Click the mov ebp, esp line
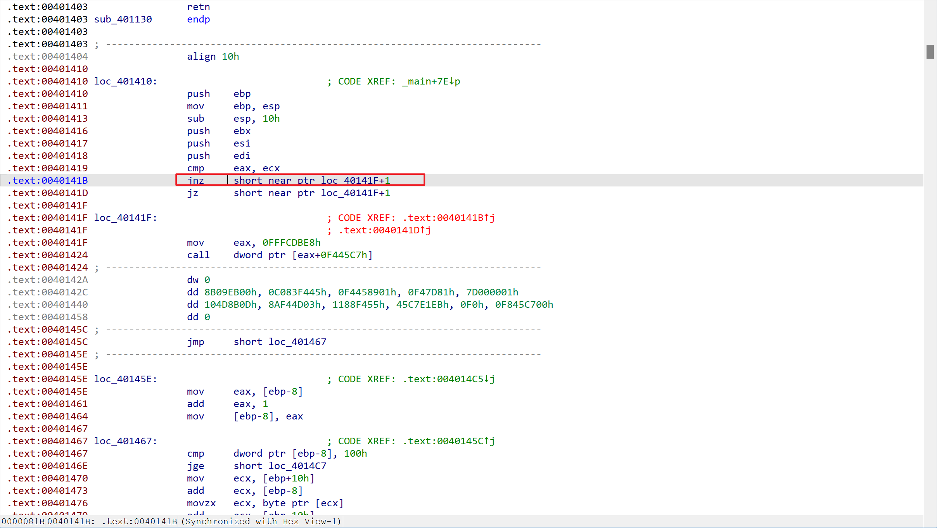Viewport: 937px width, 528px height. 233,106
